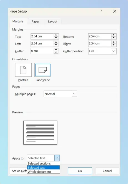
Task: Click into the Left margin field
Action: pos(42,44)
